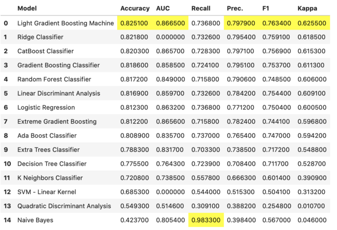This screenshot has width=337, height=230.
Task: Click the Accuracy column header
Action: (135, 8)
